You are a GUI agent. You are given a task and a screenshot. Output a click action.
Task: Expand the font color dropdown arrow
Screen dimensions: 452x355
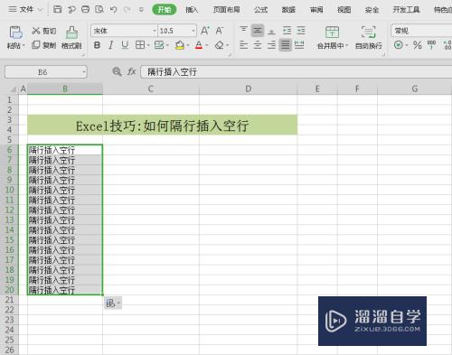(x=207, y=46)
